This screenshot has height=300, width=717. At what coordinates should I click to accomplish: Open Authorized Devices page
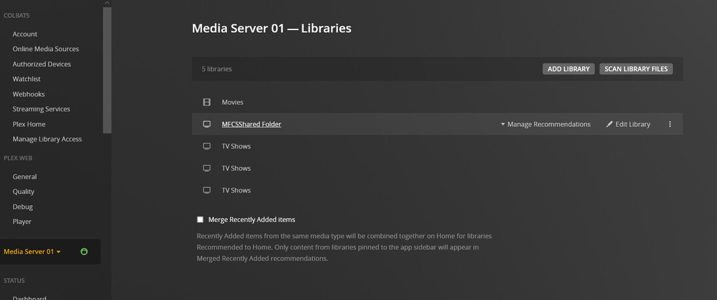(x=41, y=64)
